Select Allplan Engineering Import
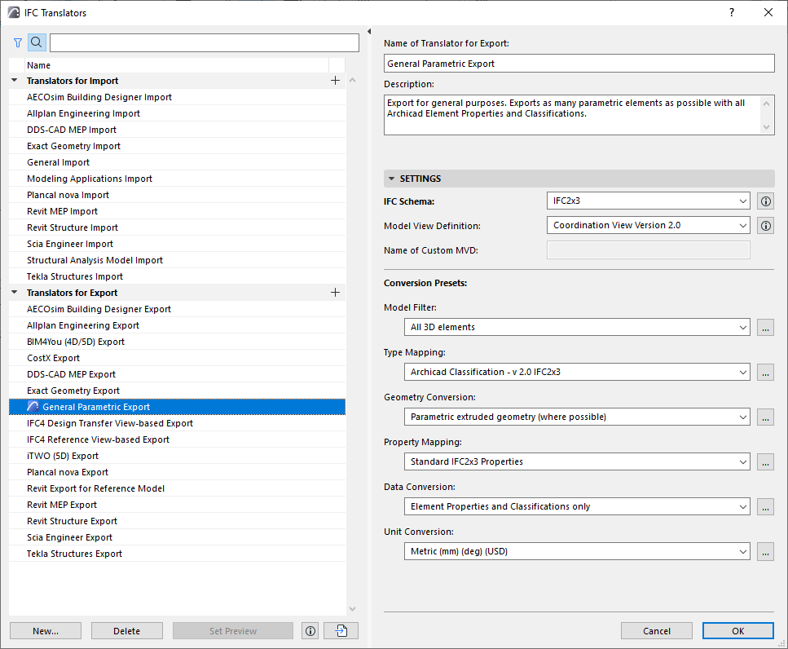788x649 pixels. point(177,113)
